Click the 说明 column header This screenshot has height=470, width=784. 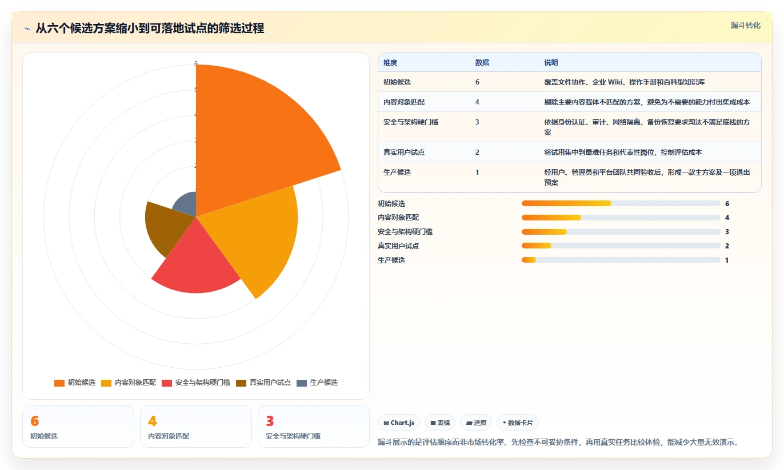point(551,63)
